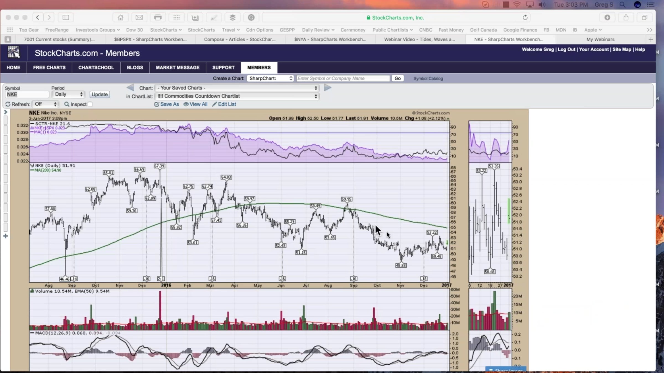Viewport: 664px width, 373px height.
Task: Switch to the $NYA SharpCharts tab
Action: 330,40
